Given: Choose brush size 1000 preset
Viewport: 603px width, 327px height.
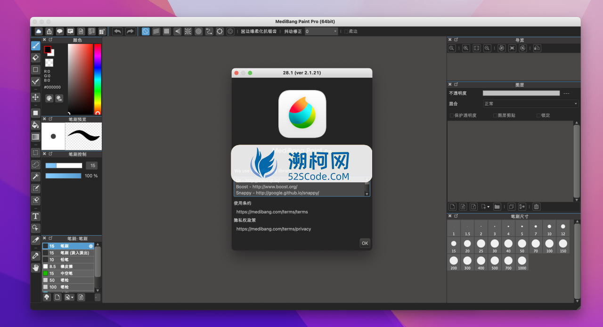Looking at the screenshot, I should tap(522, 262).
